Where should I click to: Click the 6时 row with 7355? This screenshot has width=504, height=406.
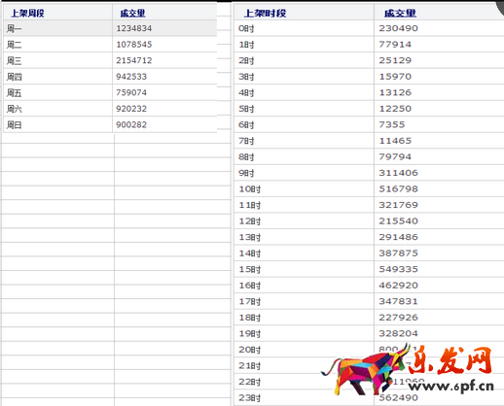(x=369, y=124)
